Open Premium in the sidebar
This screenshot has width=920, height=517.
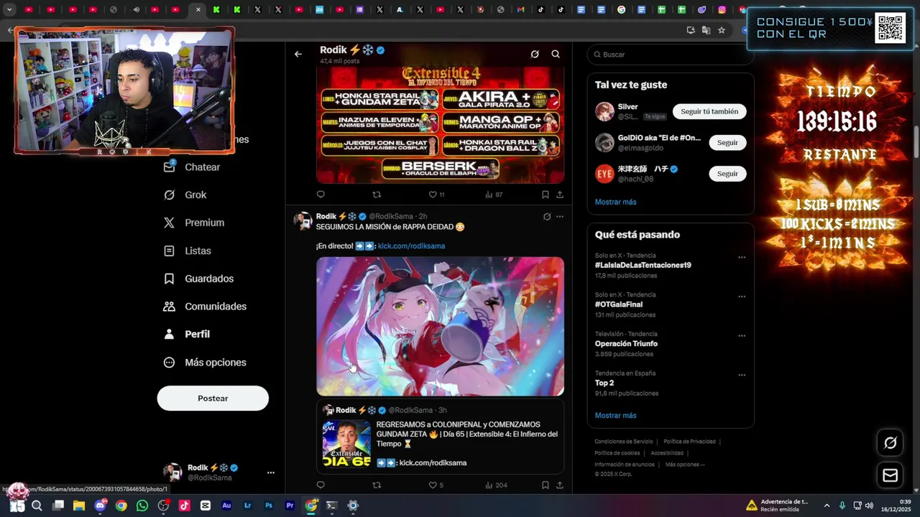194,223
